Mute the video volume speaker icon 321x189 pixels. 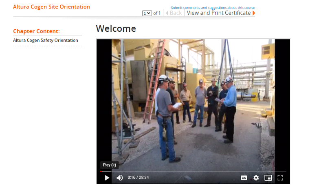(119, 178)
